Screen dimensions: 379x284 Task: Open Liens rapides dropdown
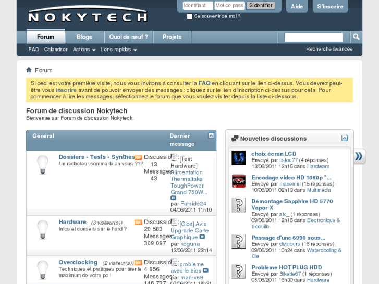click(x=118, y=50)
